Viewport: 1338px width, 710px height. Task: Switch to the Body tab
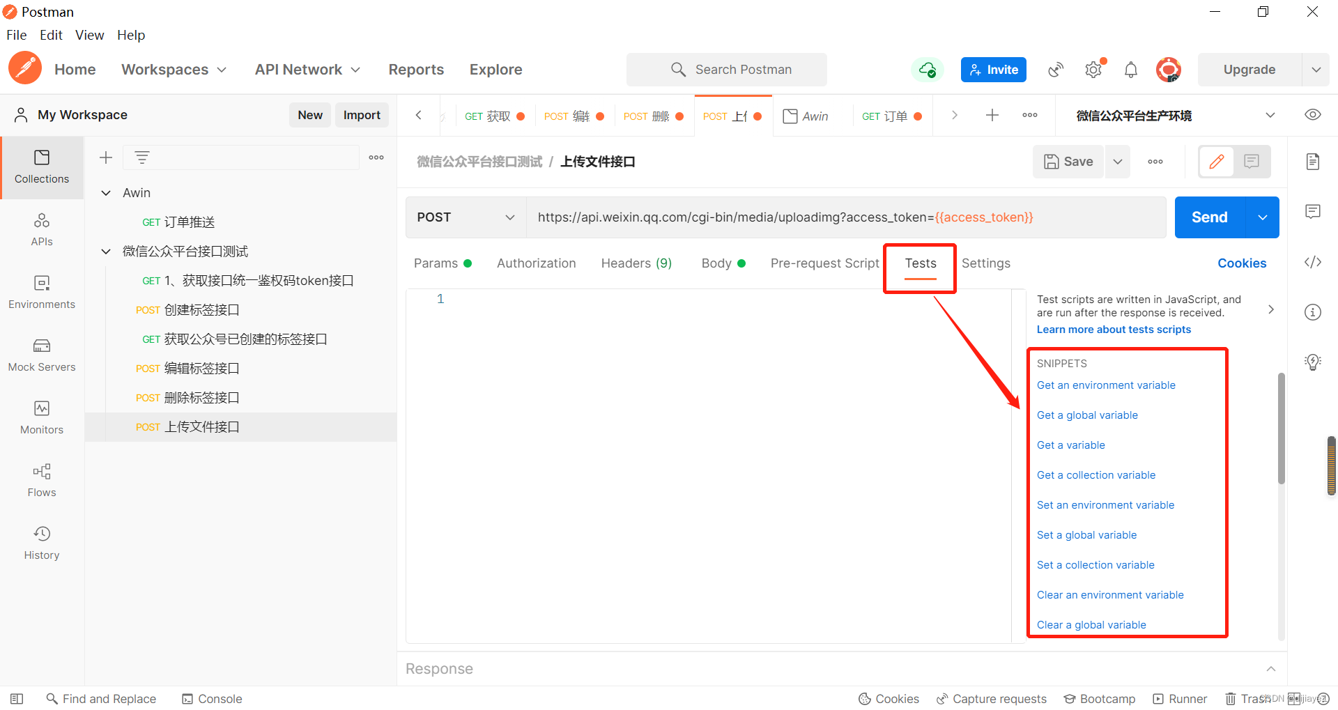coord(723,263)
